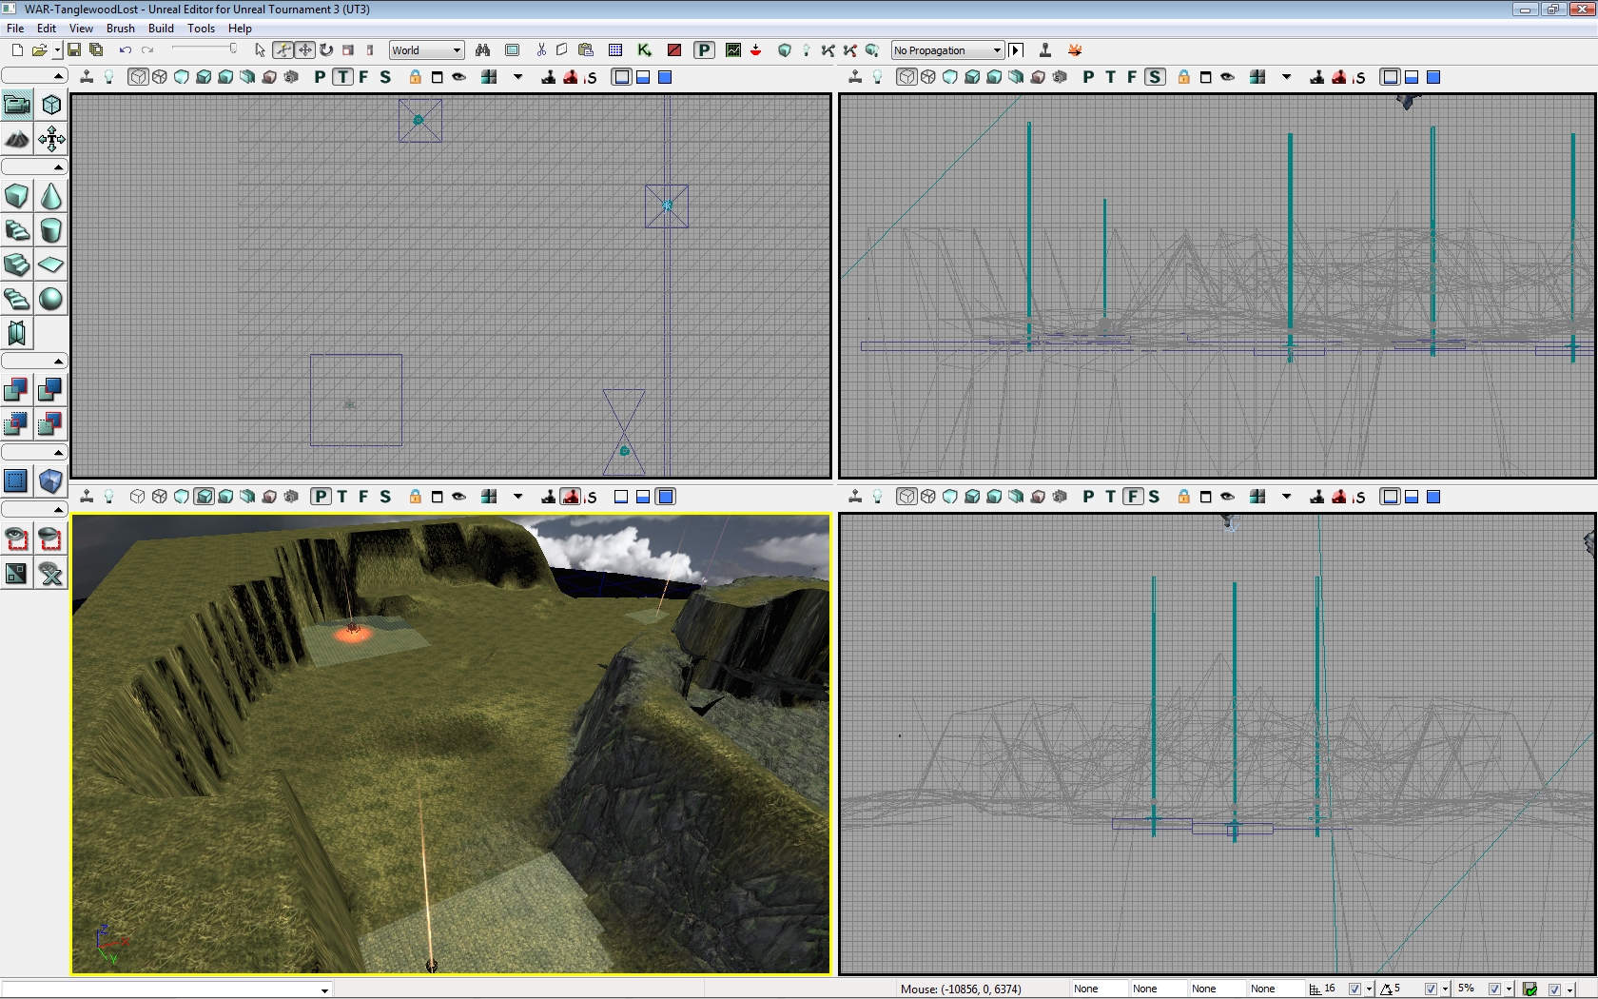The width and height of the screenshot is (1598, 999).
Task: Toggle eye visibility in top-right viewport toolbar
Action: 1227,77
